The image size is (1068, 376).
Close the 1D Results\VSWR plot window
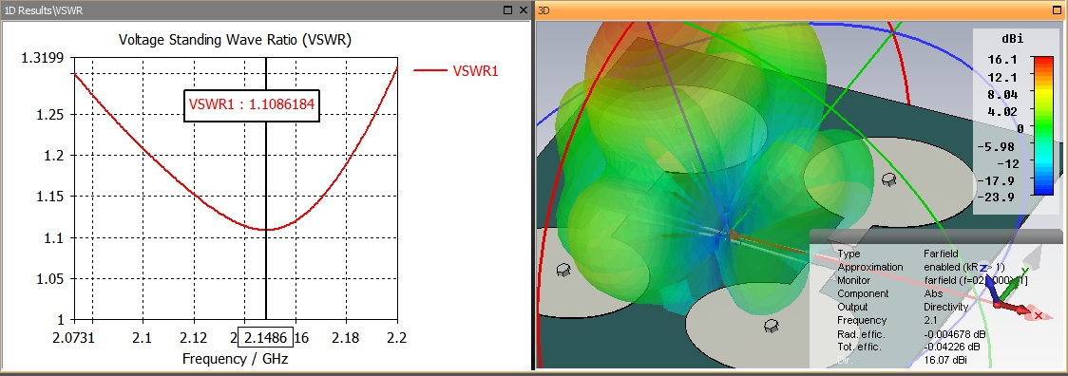click(x=524, y=10)
